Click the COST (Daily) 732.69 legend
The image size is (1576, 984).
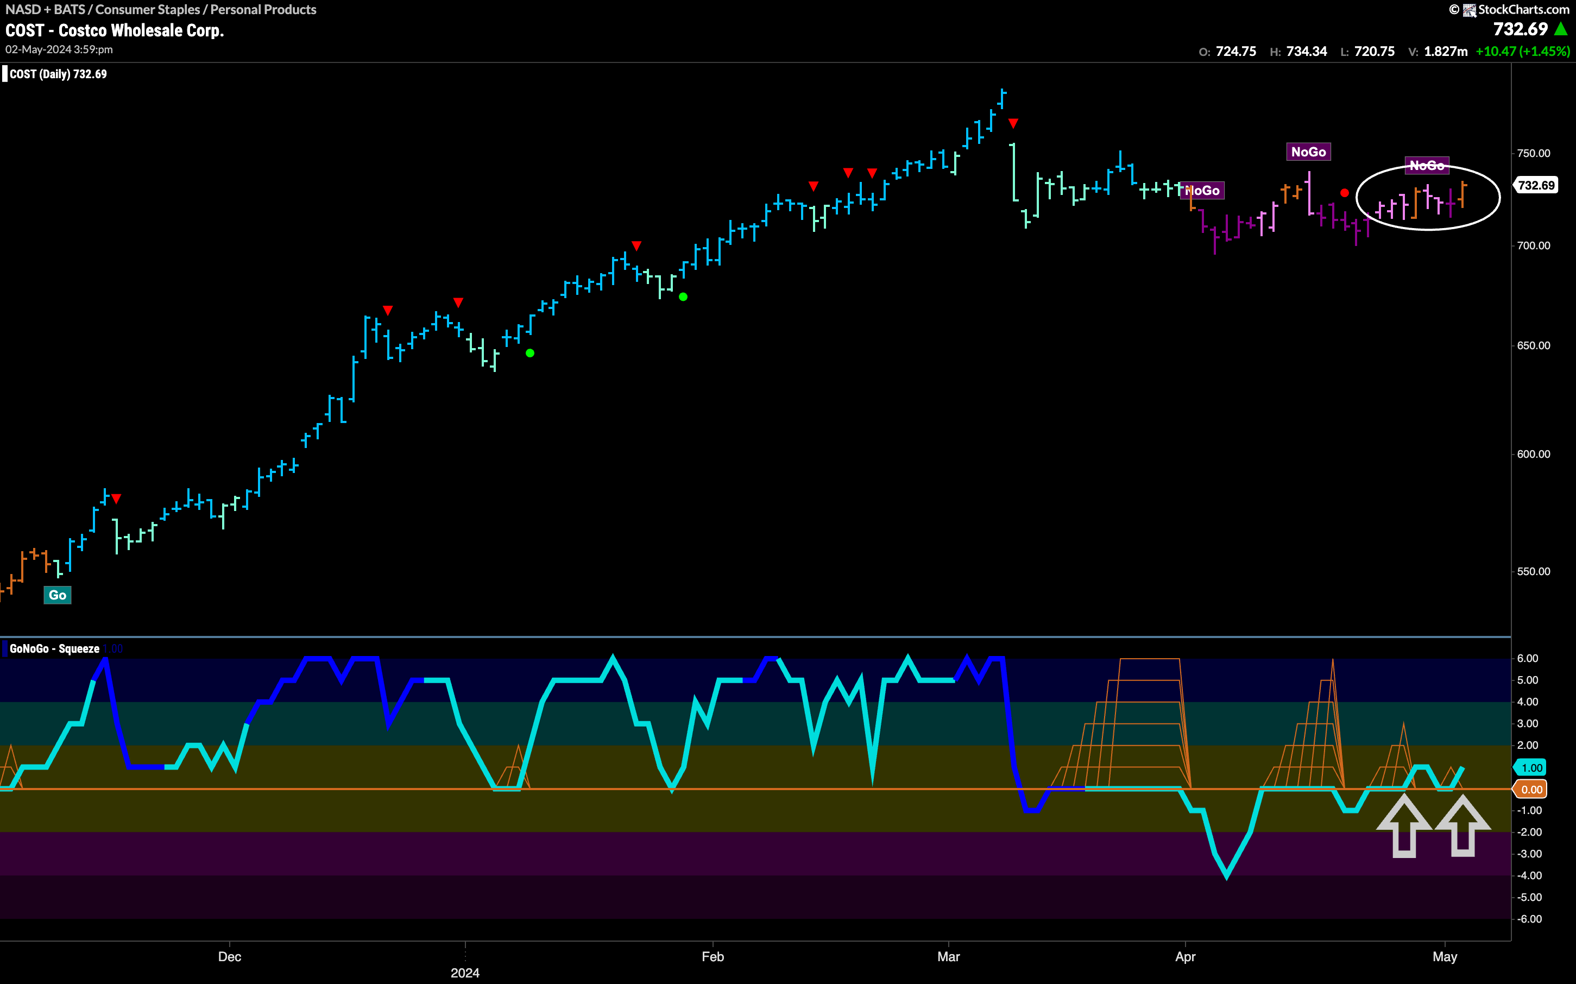[x=55, y=73]
